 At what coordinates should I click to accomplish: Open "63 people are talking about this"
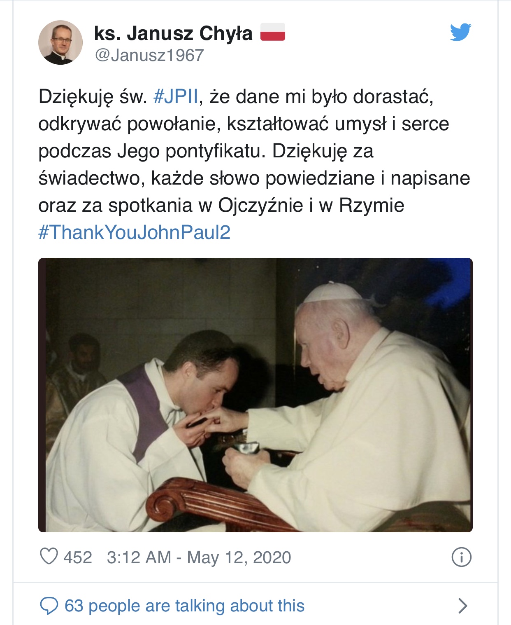(184, 606)
